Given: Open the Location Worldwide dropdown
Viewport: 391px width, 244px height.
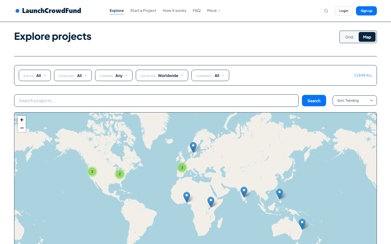Looking at the screenshot, I should click(x=162, y=75).
